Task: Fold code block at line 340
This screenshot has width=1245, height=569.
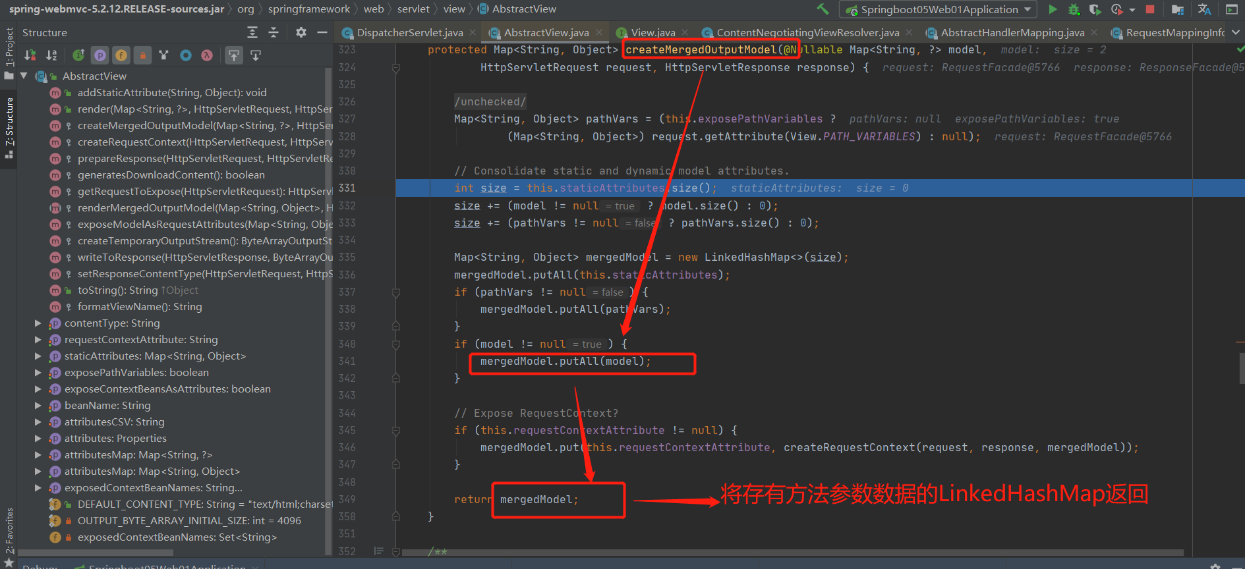Action: (x=396, y=344)
